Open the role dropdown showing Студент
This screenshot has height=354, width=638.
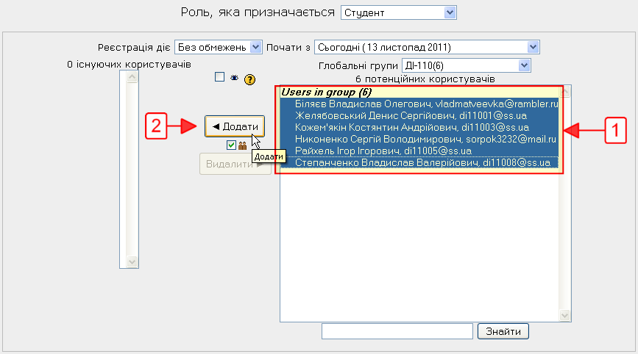pos(398,12)
